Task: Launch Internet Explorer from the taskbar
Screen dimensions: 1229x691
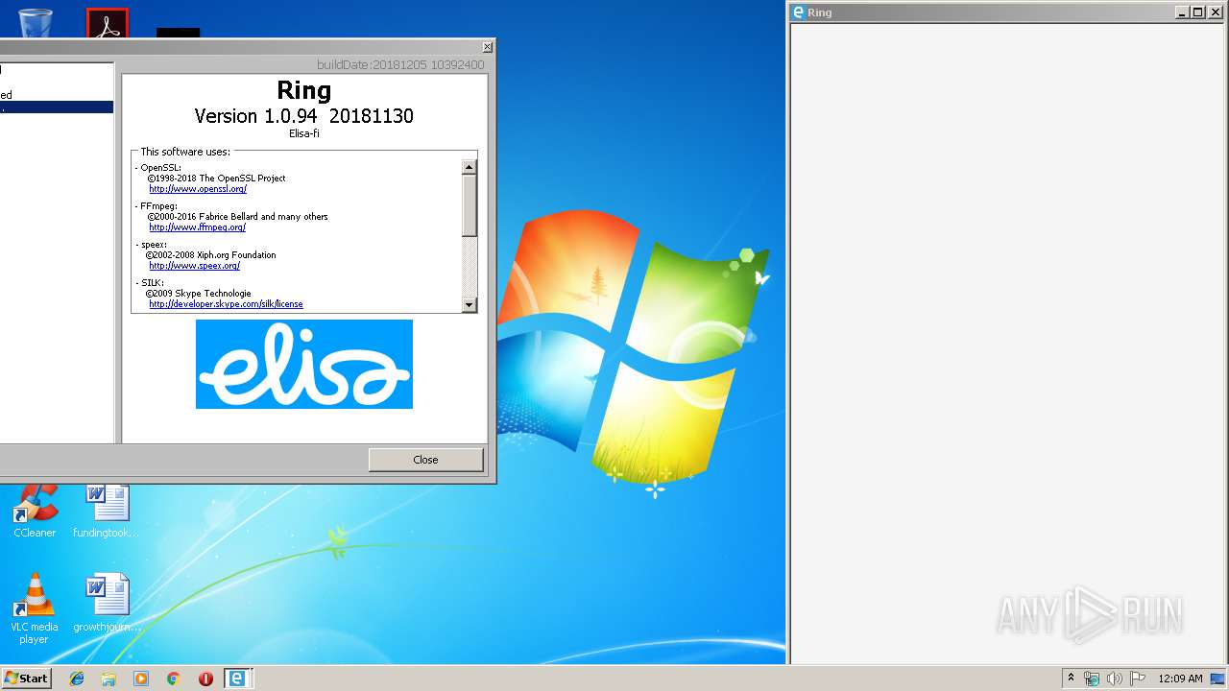Action: coord(77,679)
